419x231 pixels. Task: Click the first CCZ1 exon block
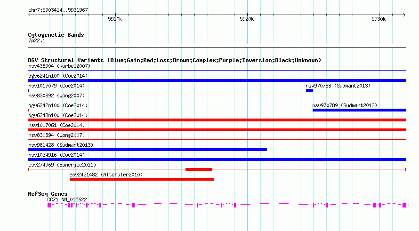point(49,205)
